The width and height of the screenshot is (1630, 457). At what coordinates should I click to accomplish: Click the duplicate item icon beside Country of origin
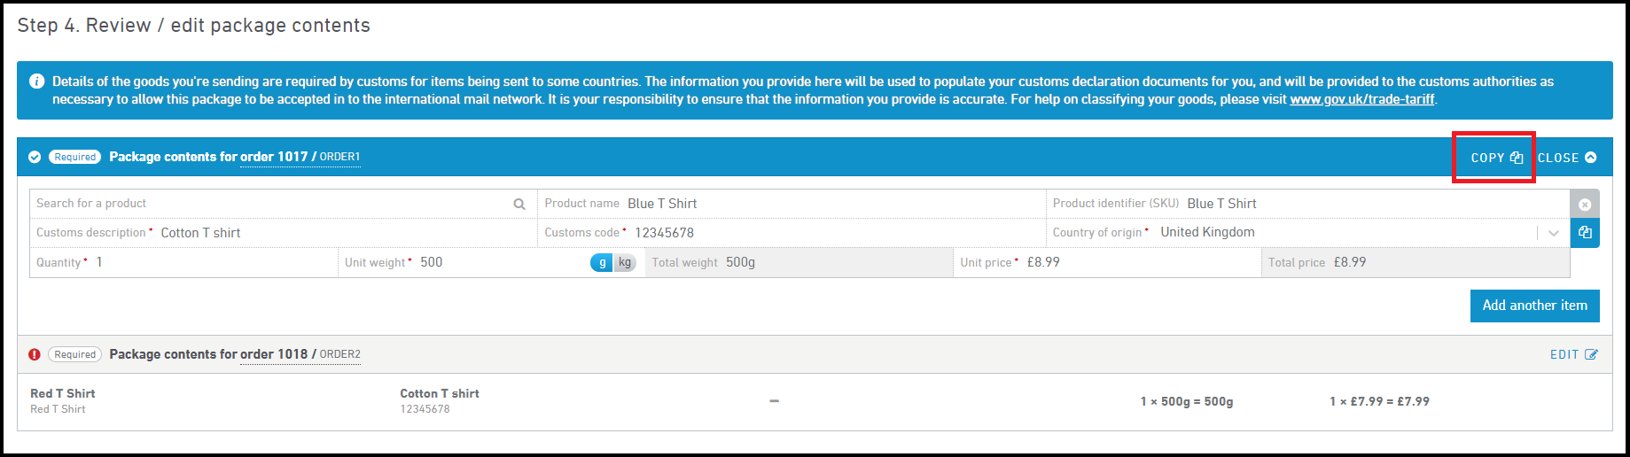coord(1585,233)
